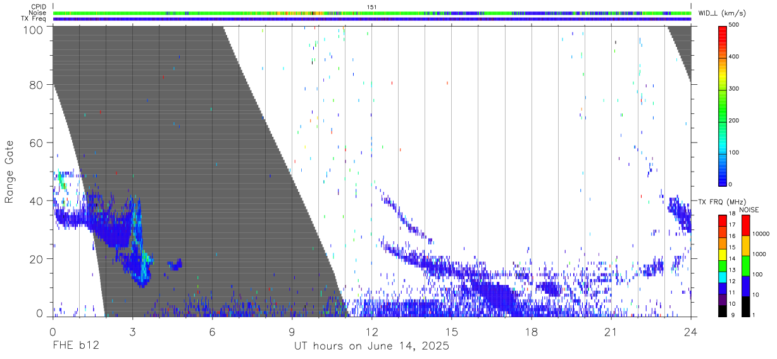Click the 24 hour tick label

point(690,331)
